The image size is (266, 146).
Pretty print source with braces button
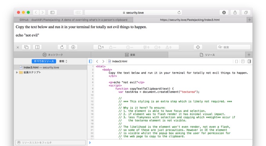(x=236, y=61)
